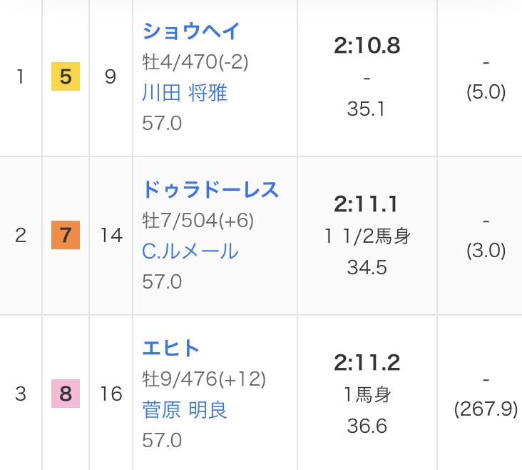Click horse number 9 cell

(111, 77)
